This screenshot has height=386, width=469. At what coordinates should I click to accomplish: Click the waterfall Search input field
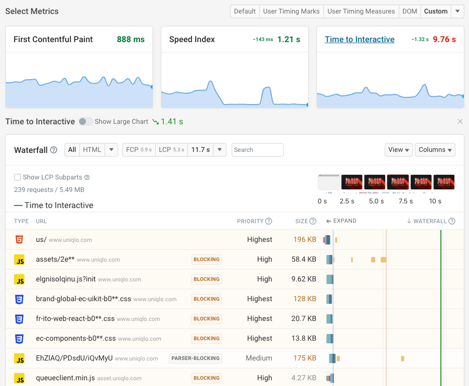[x=257, y=150]
